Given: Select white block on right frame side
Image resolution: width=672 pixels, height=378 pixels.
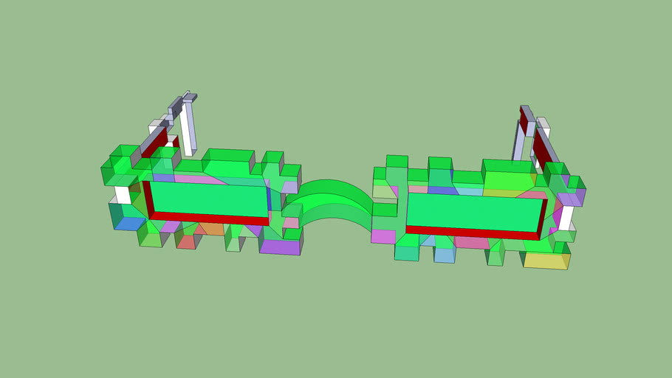Looking at the screenshot, I should pyautogui.click(x=566, y=217).
